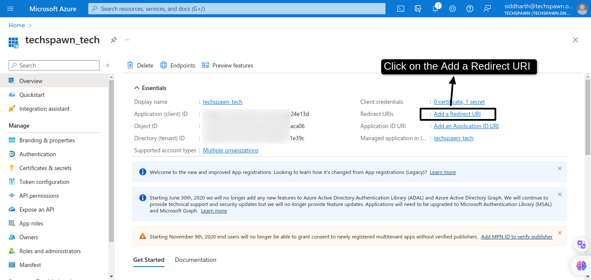Open Certificates & secrets in sidebar
This screenshot has width=591, height=280.
[x=45, y=168]
